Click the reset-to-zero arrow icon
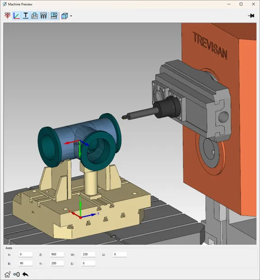 click(17, 274)
